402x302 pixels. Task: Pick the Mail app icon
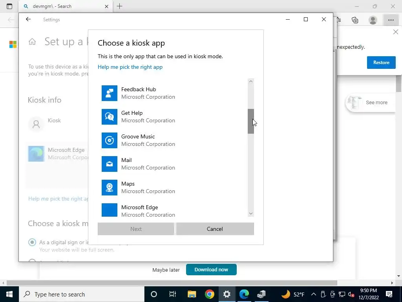[110, 164]
